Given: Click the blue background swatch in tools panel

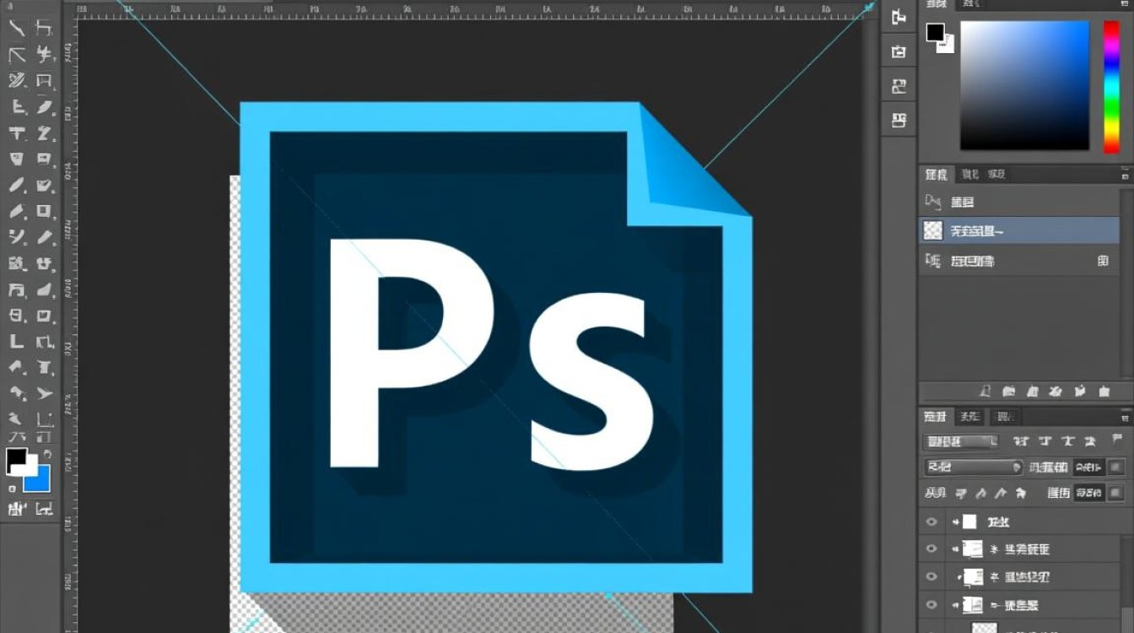Looking at the screenshot, I should coord(40,481).
